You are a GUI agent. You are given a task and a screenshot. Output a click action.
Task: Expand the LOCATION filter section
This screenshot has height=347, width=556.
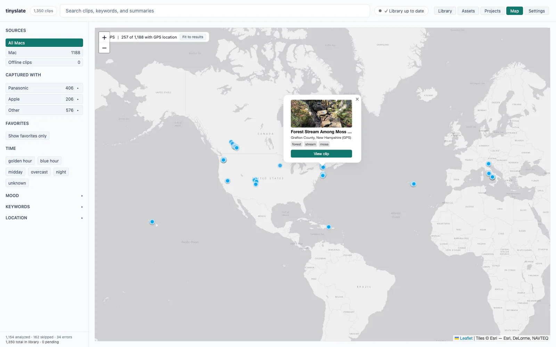tap(44, 218)
